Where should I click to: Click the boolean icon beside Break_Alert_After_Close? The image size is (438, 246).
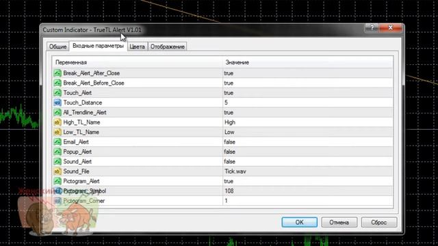57,73
